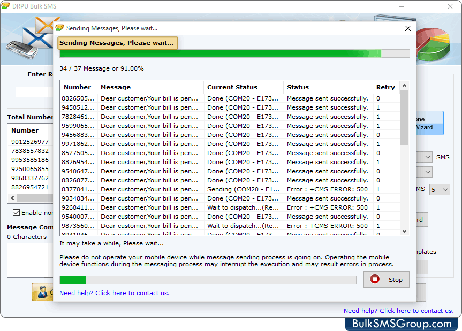Select the row for number 9456883...

point(230,135)
